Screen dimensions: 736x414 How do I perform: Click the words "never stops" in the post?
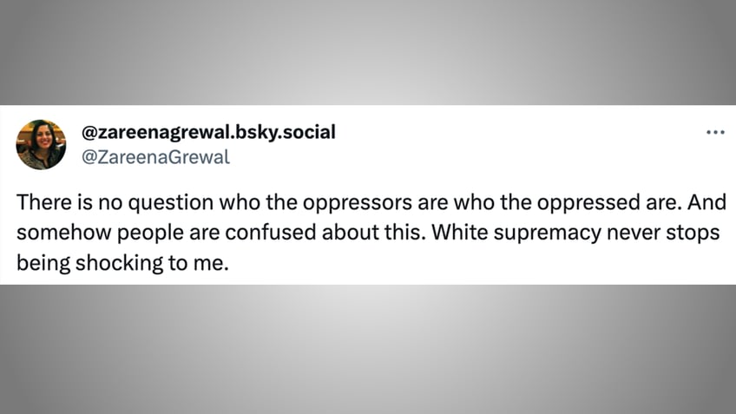coord(663,233)
